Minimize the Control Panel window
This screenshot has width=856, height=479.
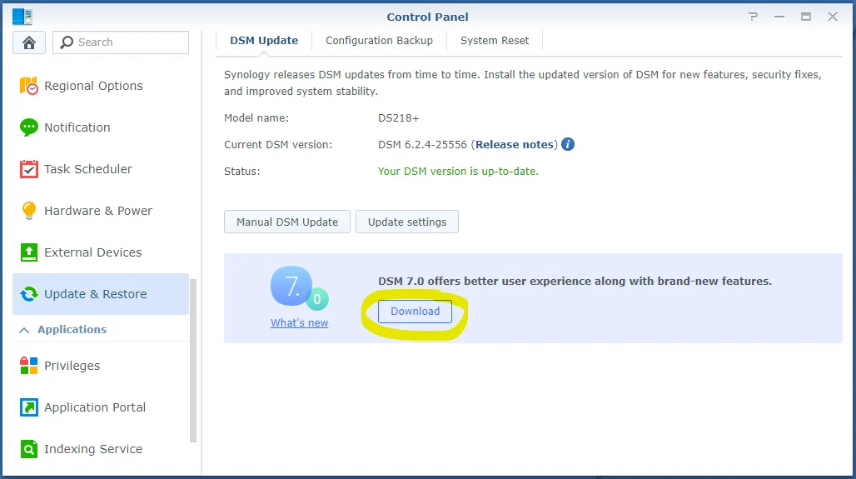(x=779, y=17)
